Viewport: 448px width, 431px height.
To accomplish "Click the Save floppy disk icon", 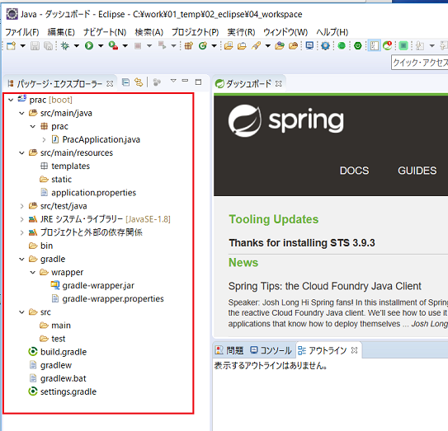I will 35,45.
